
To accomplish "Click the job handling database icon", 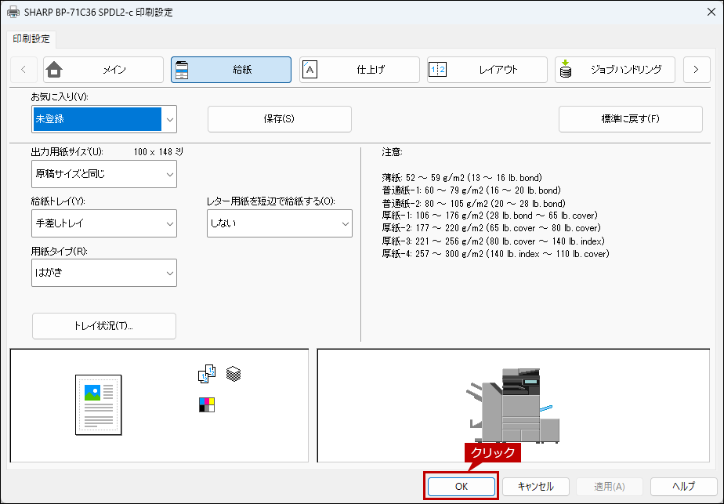I will pyautogui.click(x=566, y=70).
